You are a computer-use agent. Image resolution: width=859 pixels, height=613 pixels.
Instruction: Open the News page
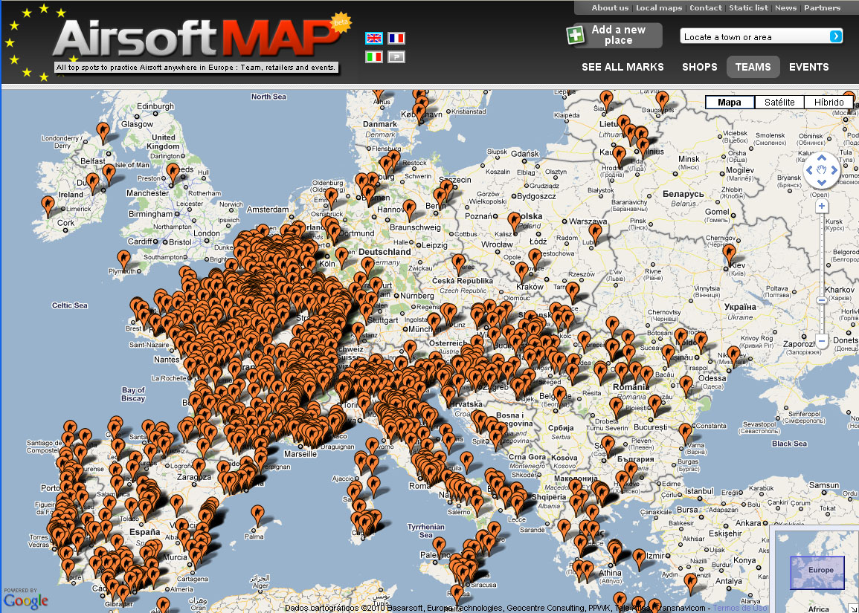click(785, 7)
